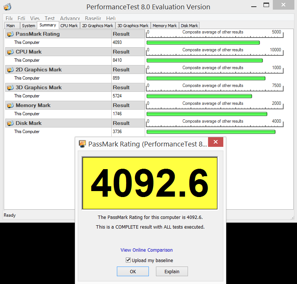The image size is (297, 284).
Task: Click the COMPLETE result message text
Action: click(150, 227)
